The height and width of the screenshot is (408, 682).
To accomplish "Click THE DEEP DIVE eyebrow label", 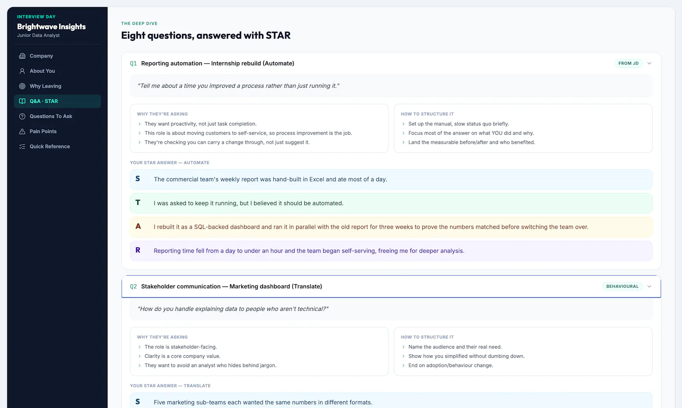I will tap(139, 23).
